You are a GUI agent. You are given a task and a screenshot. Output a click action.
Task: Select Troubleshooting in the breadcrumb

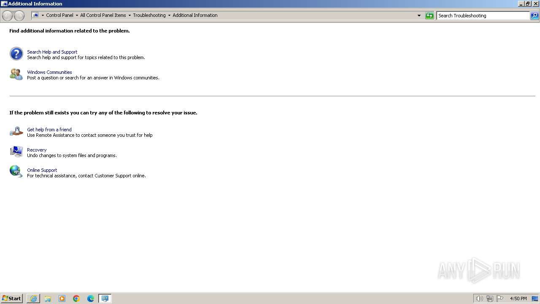(x=149, y=15)
